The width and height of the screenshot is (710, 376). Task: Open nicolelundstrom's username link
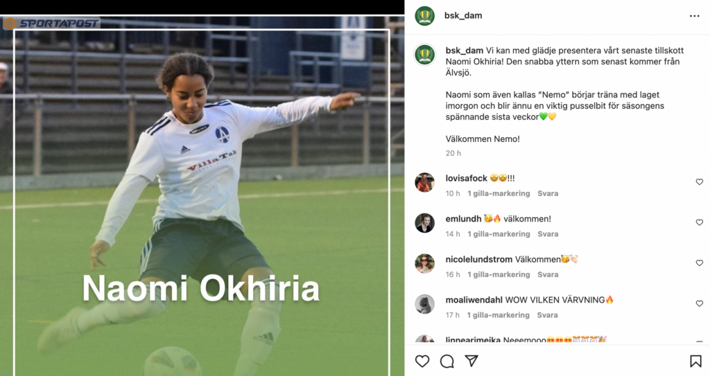coord(479,259)
